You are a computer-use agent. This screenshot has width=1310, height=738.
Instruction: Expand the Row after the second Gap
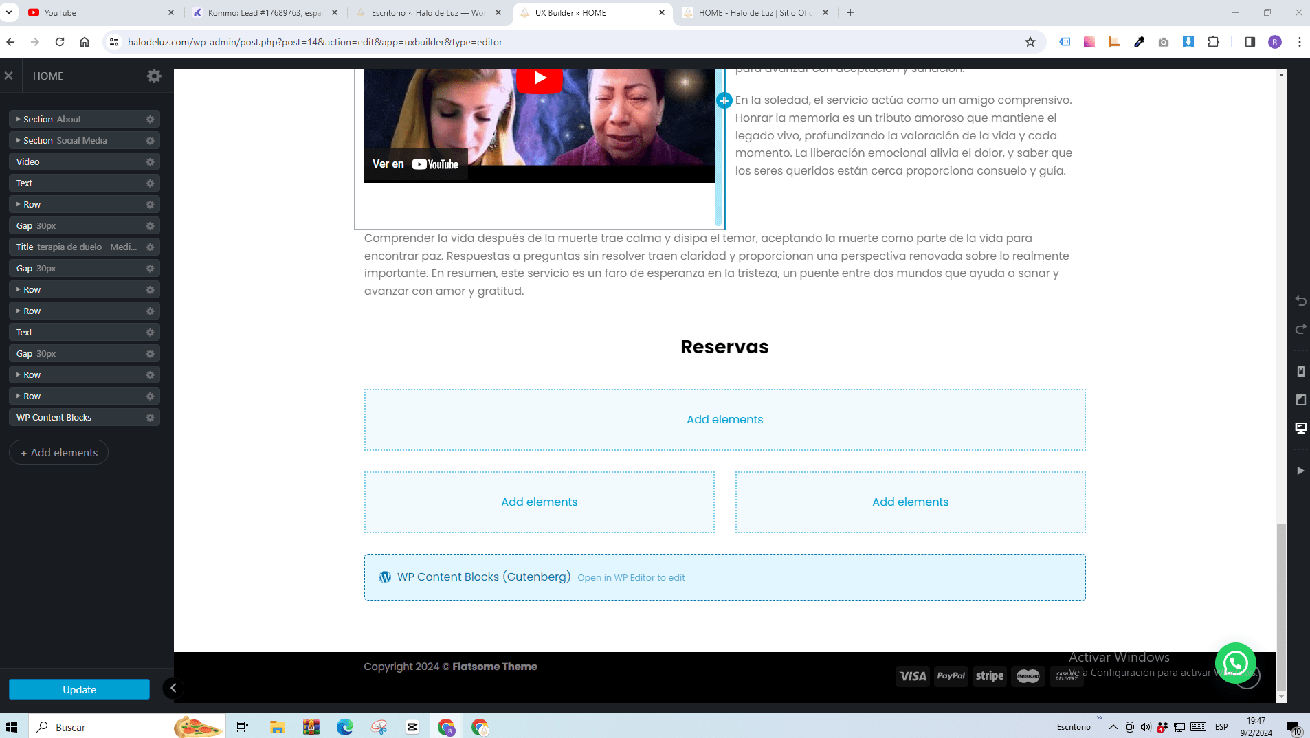click(18, 290)
